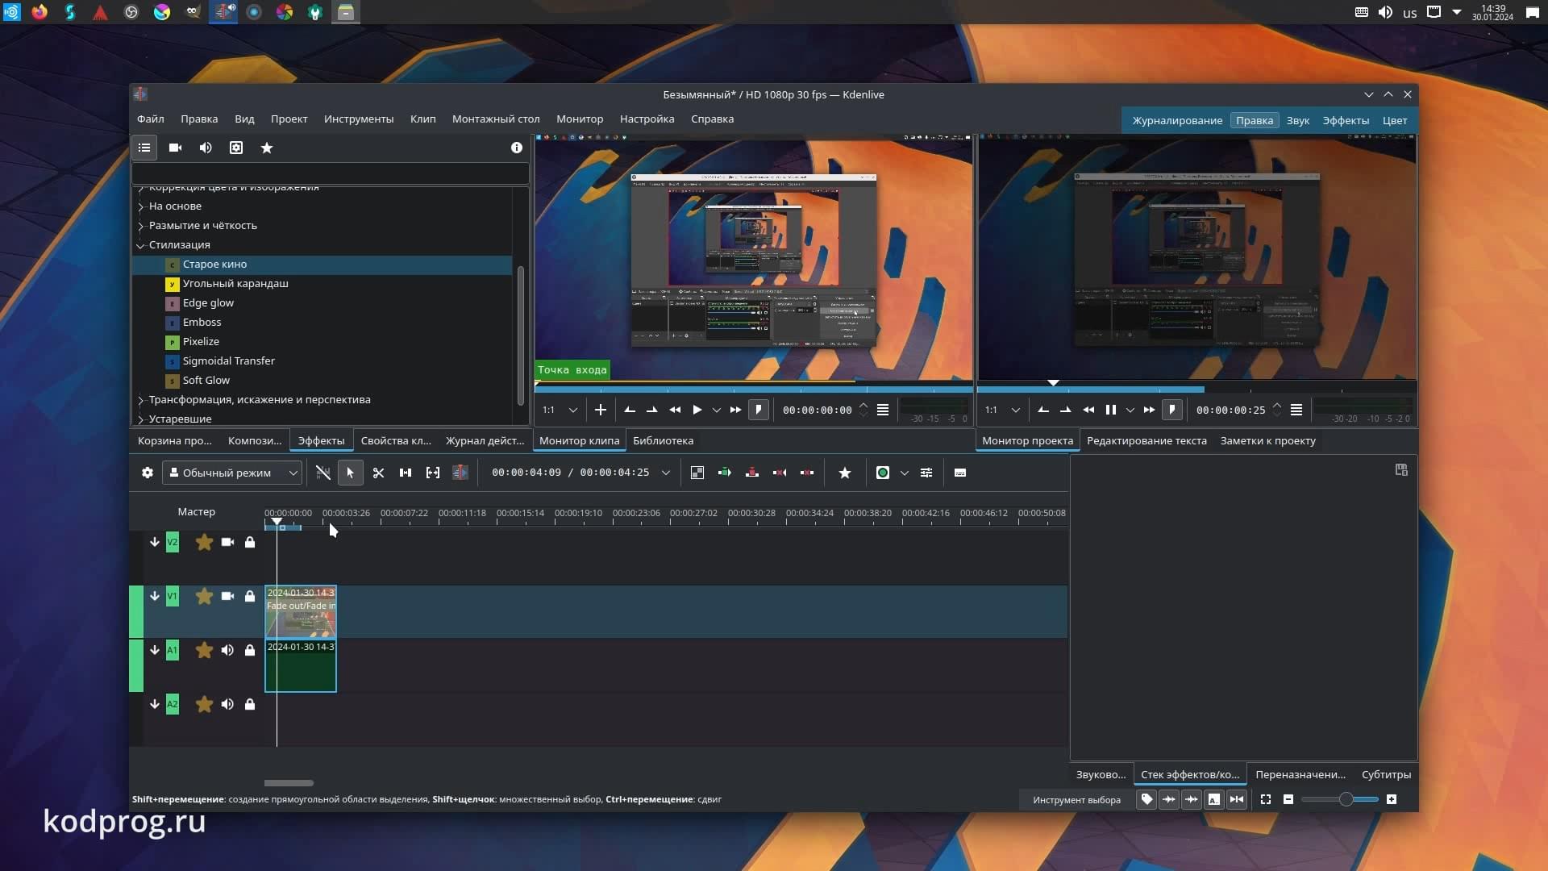The height and width of the screenshot is (871, 1548).
Task: Open preview render options dropdown arrow
Action: click(905, 473)
